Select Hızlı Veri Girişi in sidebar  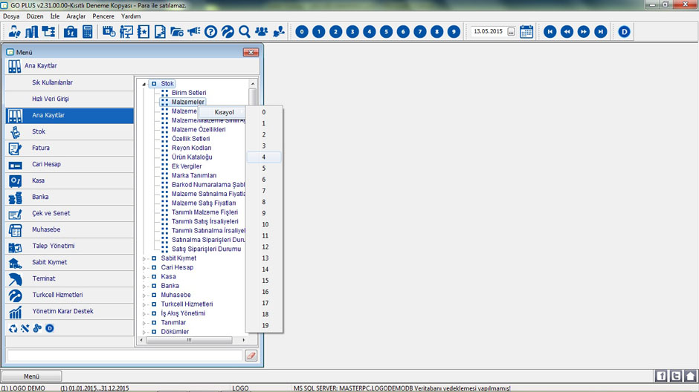click(x=70, y=99)
